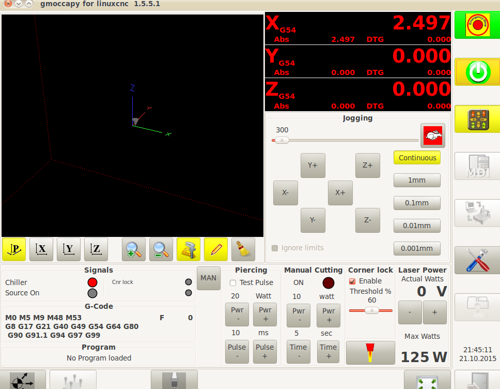Viewport: 500px width, 389px height.
Task: Select the Z view of the preview
Action: pyautogui.click(x=96, y=249)
